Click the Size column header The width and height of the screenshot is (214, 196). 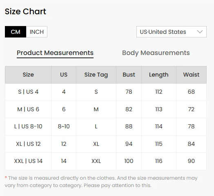tap(28, 75)
